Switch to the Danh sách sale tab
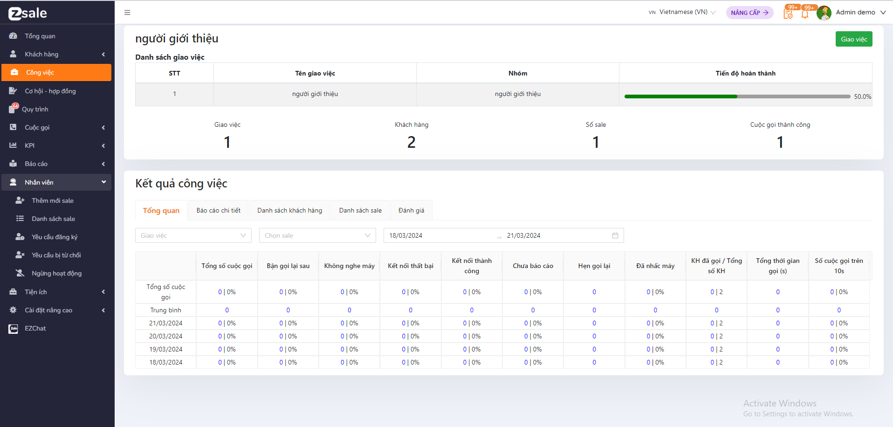 pos(360,210)
